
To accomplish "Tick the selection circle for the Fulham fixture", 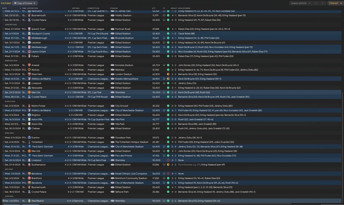I will coord(3,56).
